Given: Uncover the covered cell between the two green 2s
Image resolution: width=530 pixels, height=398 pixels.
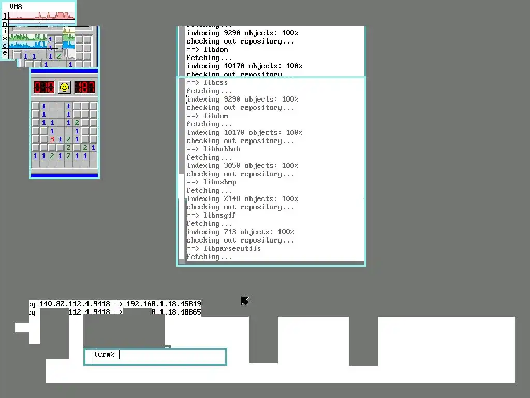Looking at the screenshot, I should pyautogui.click(x=77, y=147).
